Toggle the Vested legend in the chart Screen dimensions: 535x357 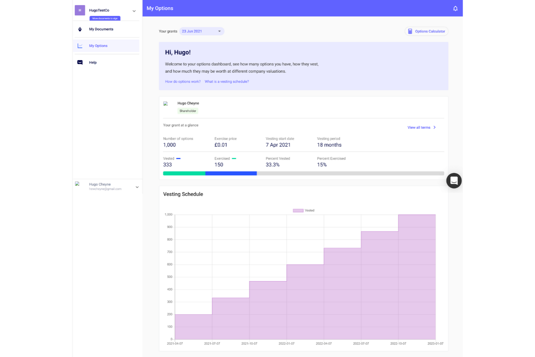click(x=304, y=210)
